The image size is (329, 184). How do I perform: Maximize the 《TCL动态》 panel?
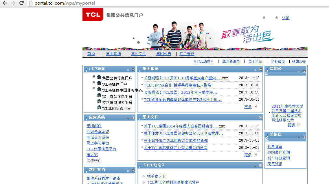click(x=261, y=166)
